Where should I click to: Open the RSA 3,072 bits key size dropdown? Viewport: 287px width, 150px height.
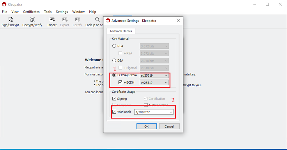point(154,46)
